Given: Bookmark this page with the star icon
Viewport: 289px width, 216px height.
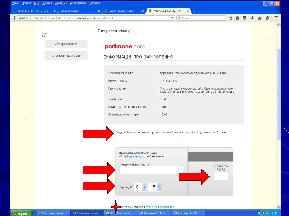Looking at the screenshot, I should [231, 18].
